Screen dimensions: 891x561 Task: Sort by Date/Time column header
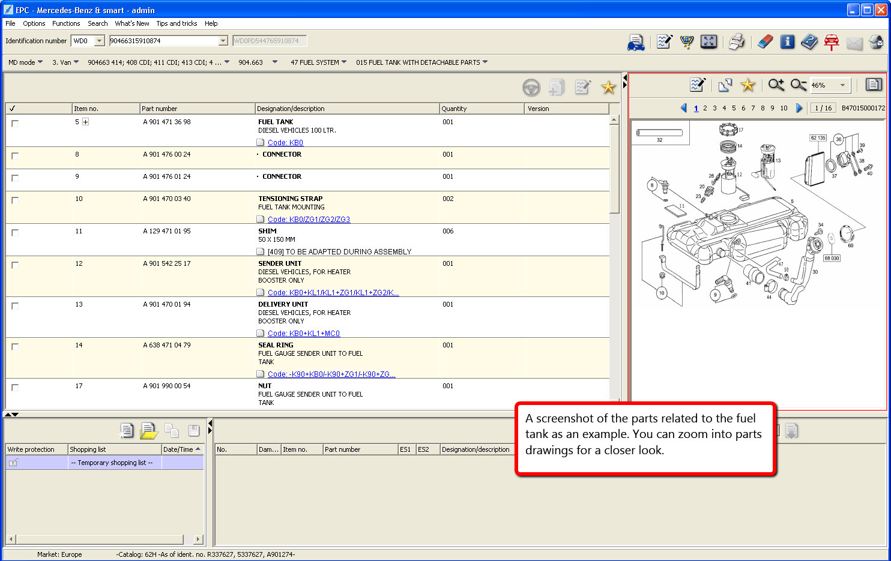tap(183, 449)
